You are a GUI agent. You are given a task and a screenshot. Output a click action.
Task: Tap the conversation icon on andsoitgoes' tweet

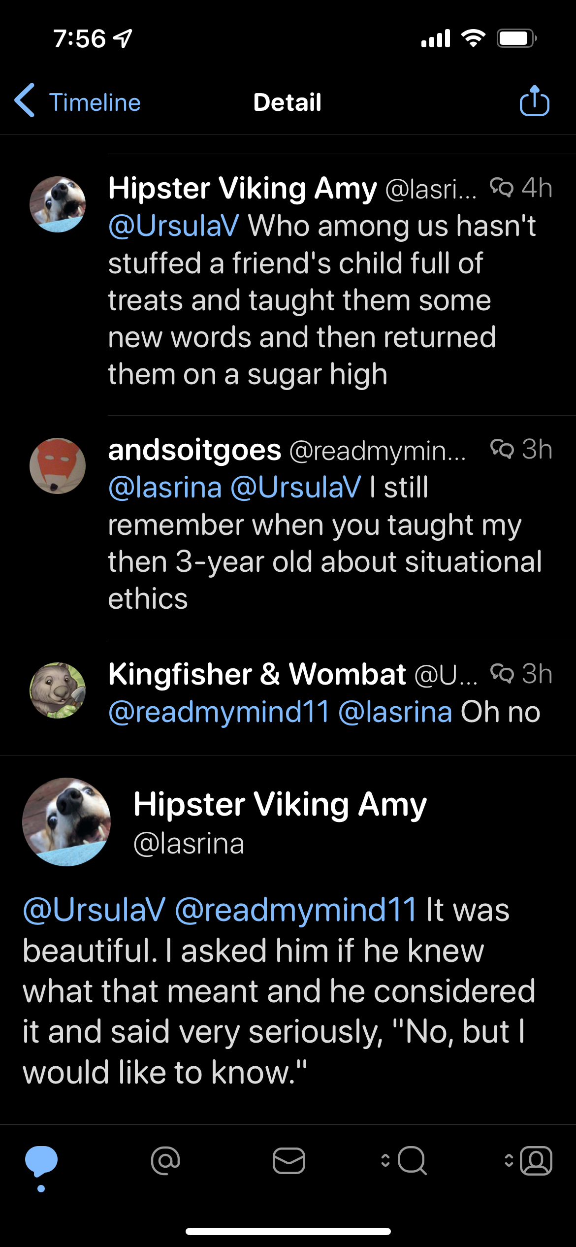click(502, 449)
